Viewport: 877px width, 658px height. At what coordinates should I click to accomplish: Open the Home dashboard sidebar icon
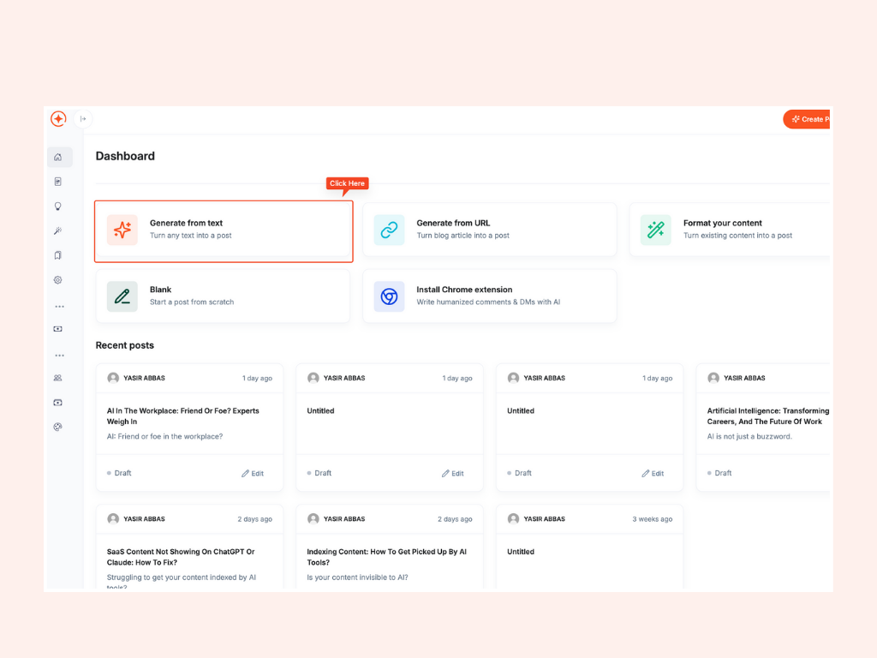(58, 158)
